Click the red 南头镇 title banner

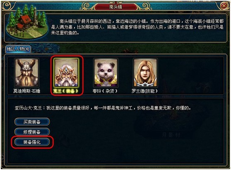115,7
